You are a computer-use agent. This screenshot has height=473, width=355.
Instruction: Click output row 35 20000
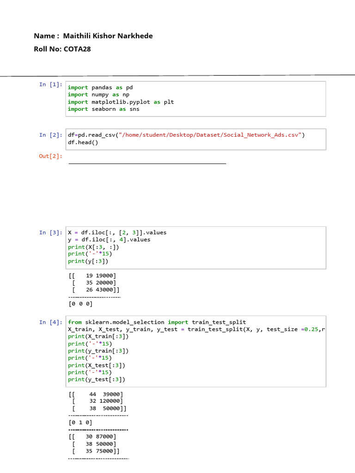tap(94, 283)
